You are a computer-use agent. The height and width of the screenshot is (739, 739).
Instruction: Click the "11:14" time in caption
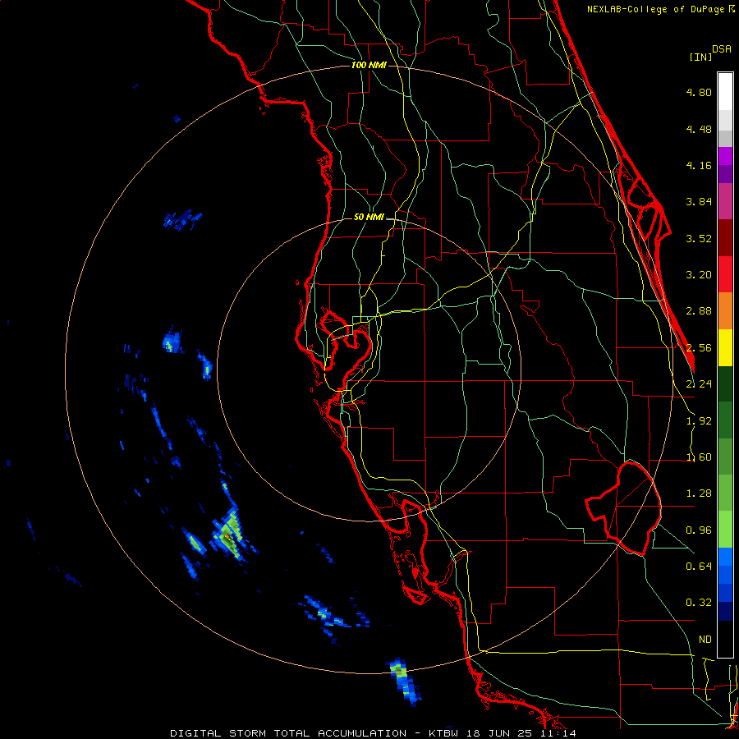pos(559,733)
